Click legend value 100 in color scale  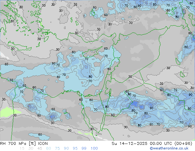tap(94, 149)
